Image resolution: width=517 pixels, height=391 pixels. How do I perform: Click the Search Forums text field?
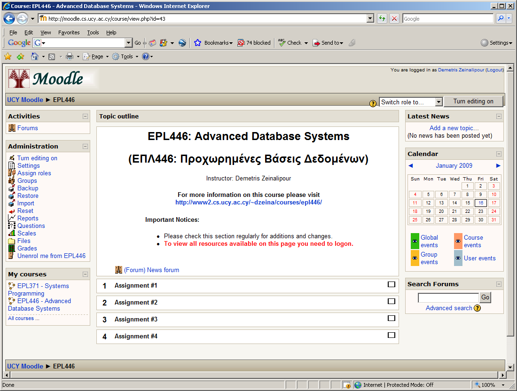pos(448,297)
